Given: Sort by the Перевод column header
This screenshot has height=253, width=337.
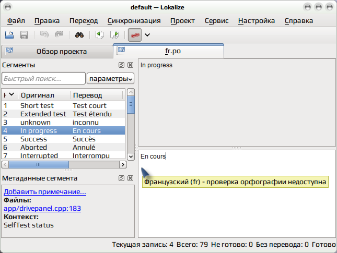Looking at the screenshot, I should click(x=97, y=95).
